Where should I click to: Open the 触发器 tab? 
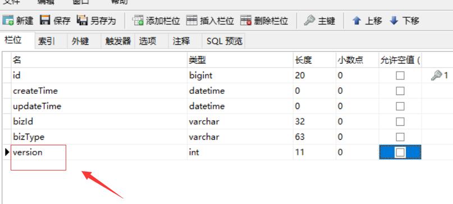(x=118, y=41)
